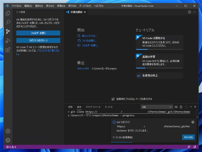Click the errors and warnings status indicator
The image size is (202, 152).
11,147
